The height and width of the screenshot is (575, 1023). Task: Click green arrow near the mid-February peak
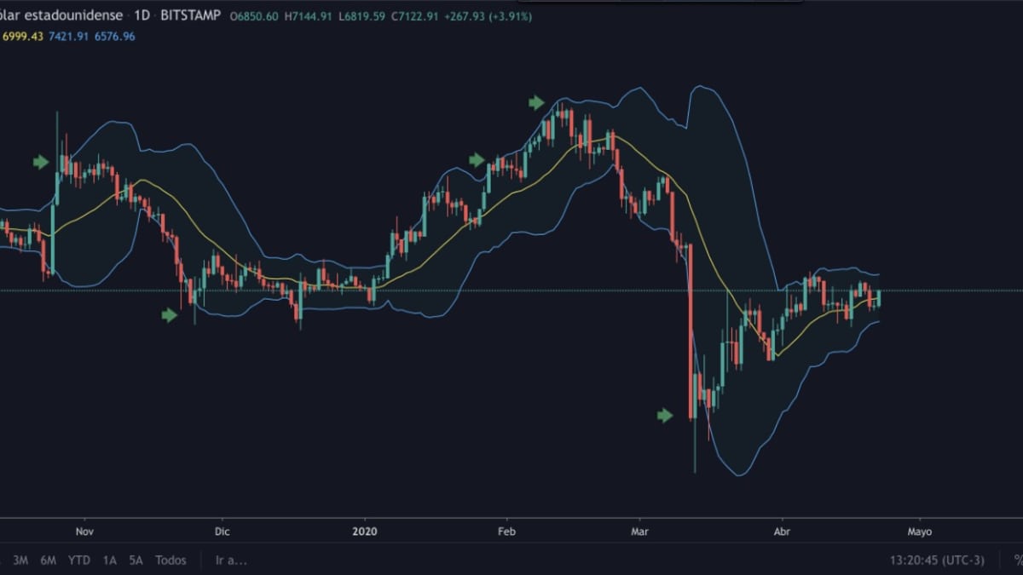coord(535,102)
